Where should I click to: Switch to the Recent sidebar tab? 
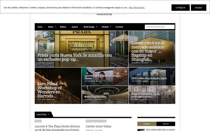coord(166,124)
